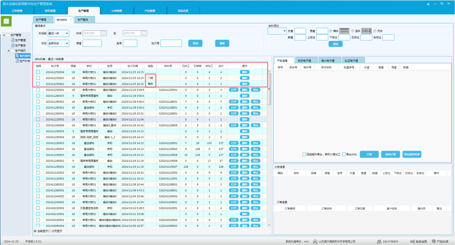Screen dimensions: 455x245
Task: Switch to 出库管理 main tab
Action: click(x=117, y=11)
